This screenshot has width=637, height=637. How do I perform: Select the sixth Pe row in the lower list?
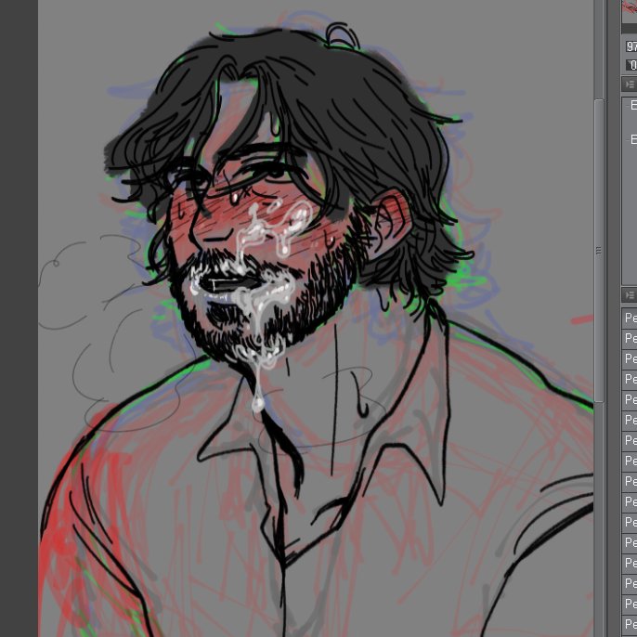[x=630, y=420]
